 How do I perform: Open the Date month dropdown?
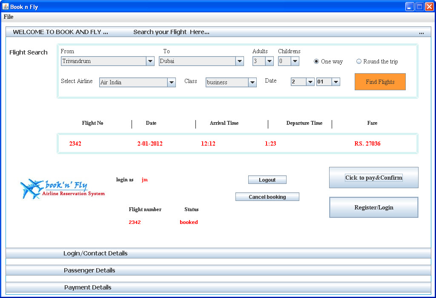[328, 82]
